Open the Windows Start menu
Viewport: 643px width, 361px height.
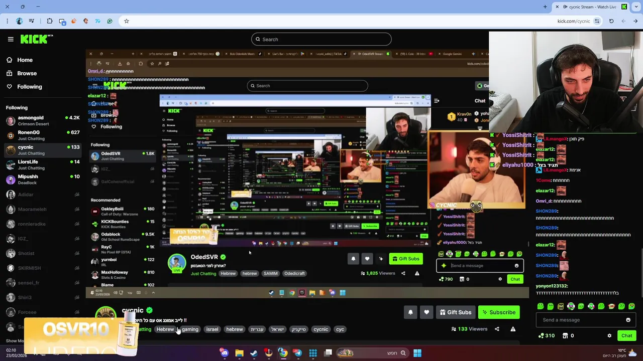click(x=417, y=353)
